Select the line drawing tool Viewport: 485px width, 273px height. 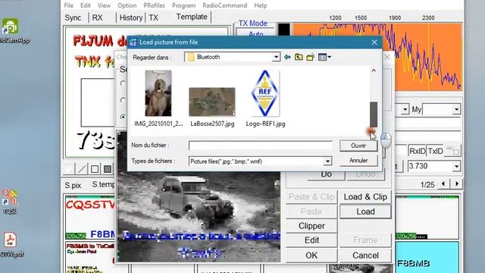coord(82,169)
